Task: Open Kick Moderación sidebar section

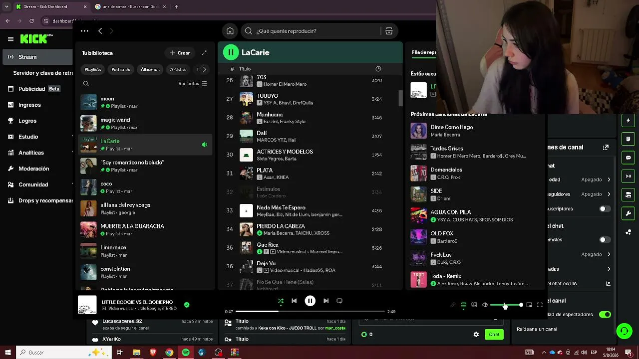Action: (34, 169)
